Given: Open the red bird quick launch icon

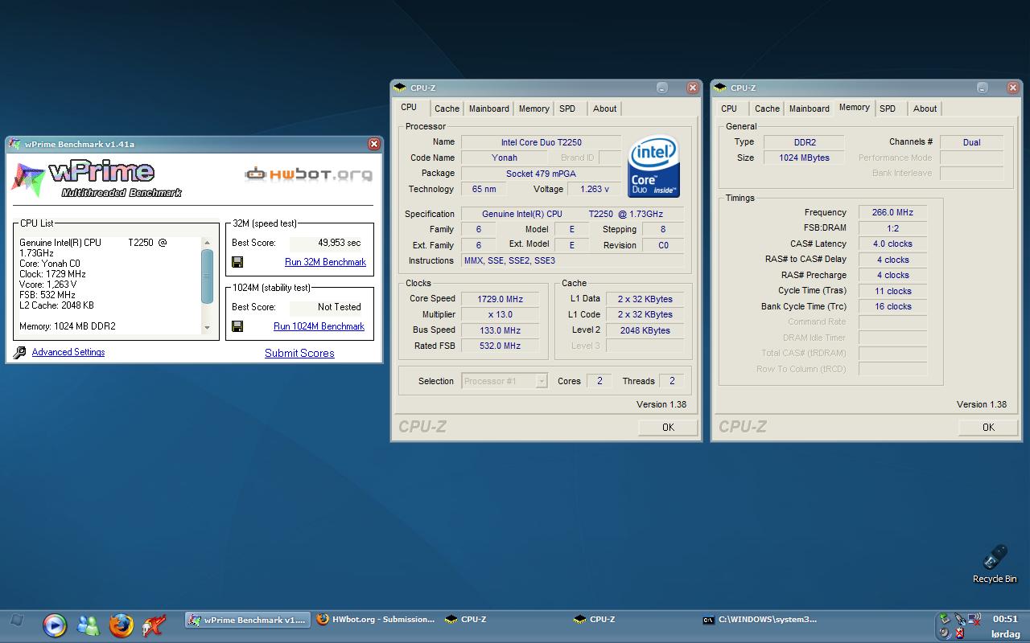Looking at the screenshot, I should [154, 625].
